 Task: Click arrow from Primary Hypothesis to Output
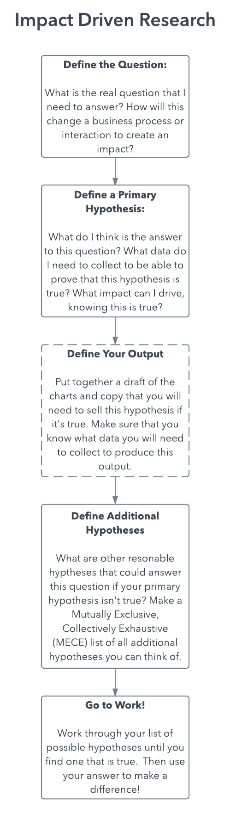click(x=115, y=331)
